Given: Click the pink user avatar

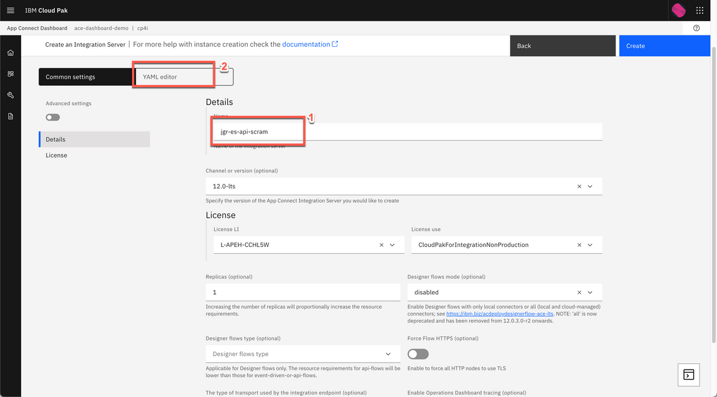Looking at the screenshot, I should coord(678,10).
